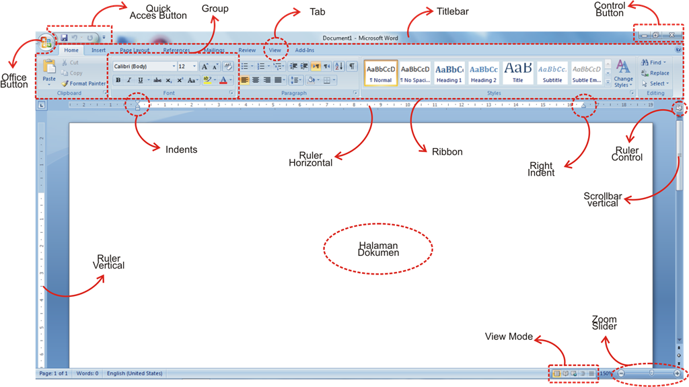
Task: Click the tab stop selector beside ruler
Action: pyautogui.click(x=41, y=105)
